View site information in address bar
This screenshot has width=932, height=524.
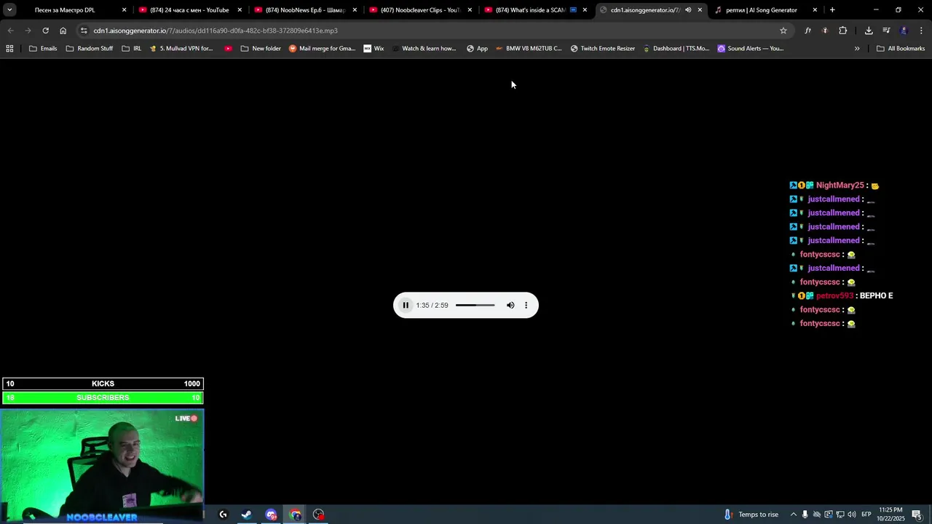(x=84, y=31)
